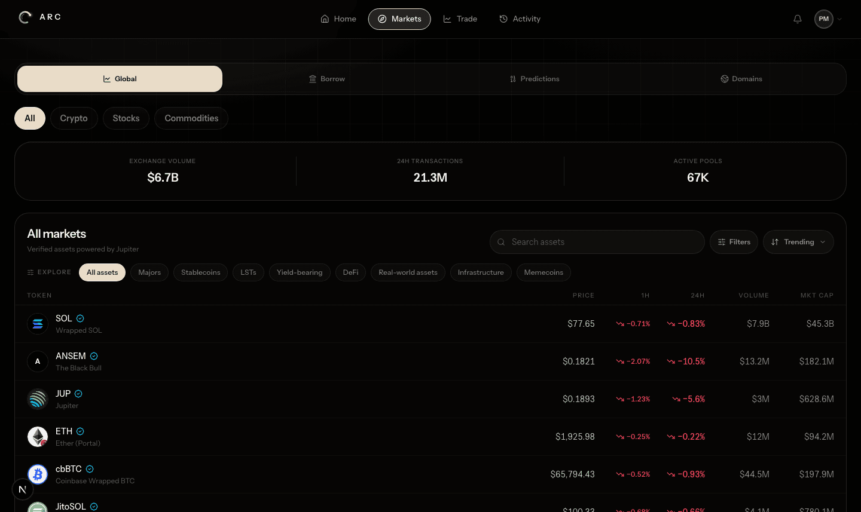
Task: Switch to the Domains tab
Action: pyautogui.click(x=741, y=79)
